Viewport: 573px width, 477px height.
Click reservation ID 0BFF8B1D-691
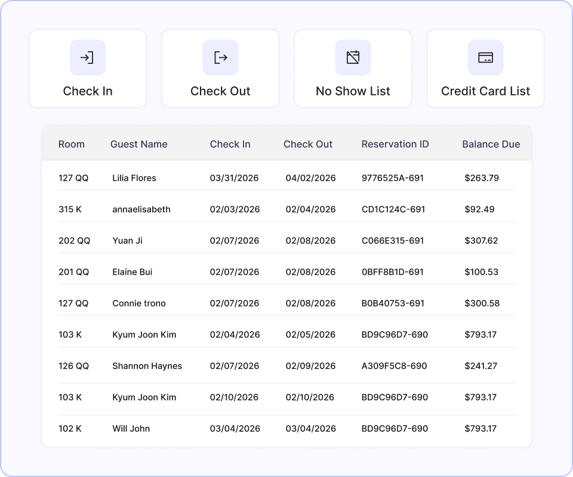click(393, 272)
